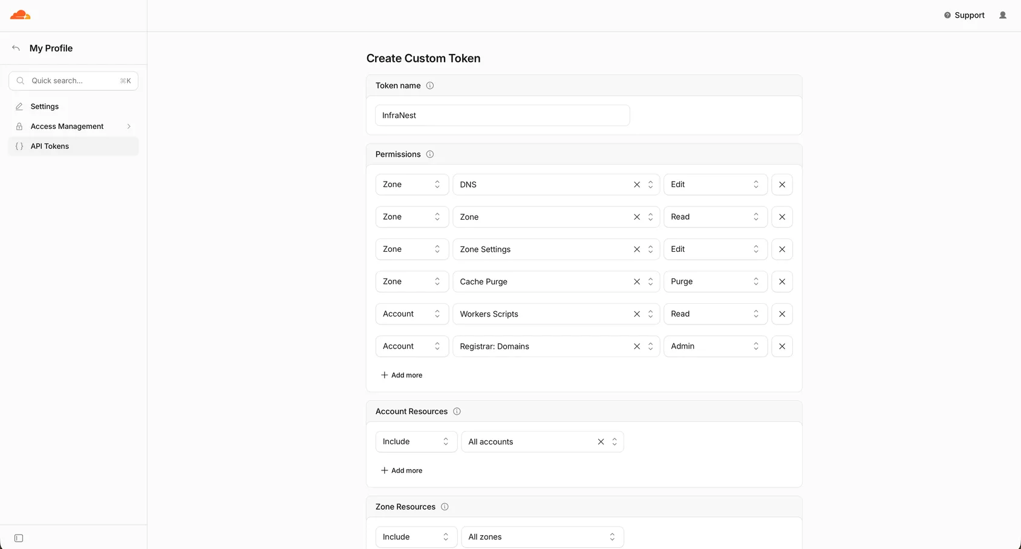
Task: Remove the Cache Purge permission row
Action: coord(782,281)
